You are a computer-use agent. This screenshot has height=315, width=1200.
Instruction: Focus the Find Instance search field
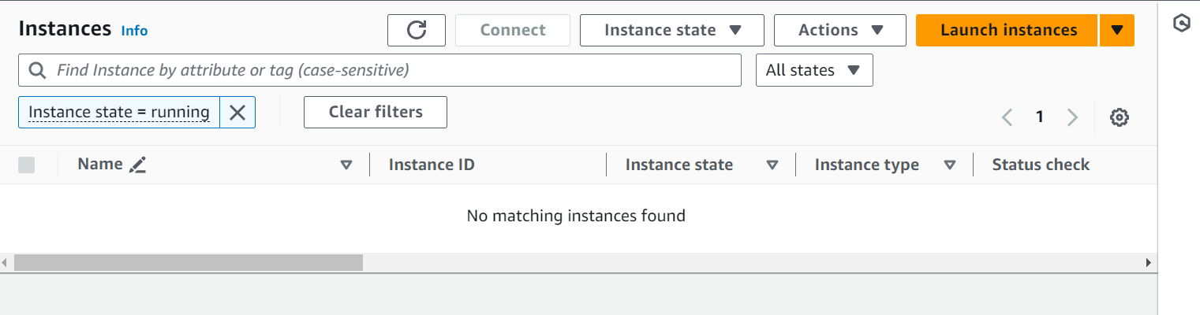click(379, 70)
